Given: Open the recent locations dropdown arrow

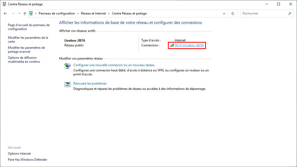Looking at the screenshot, I should pos(19,13).
